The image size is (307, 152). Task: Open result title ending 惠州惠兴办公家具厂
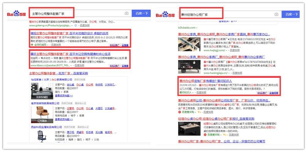click(222, 57)
